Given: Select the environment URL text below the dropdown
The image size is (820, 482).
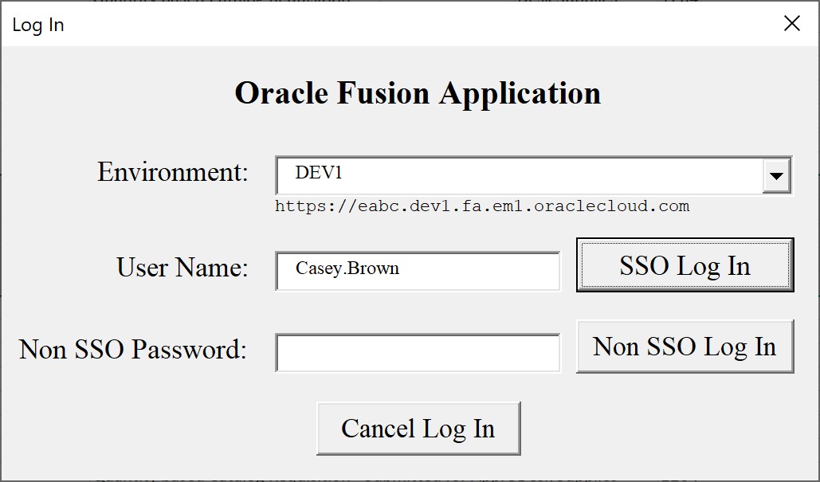Looking at the screenshot, I should 482,206.
